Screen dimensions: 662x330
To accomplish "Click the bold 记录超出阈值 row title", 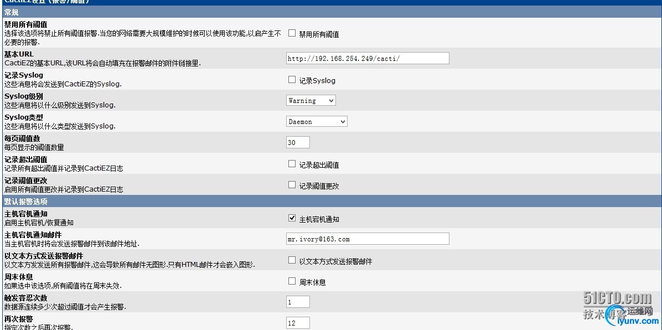I will coord(26,159).
